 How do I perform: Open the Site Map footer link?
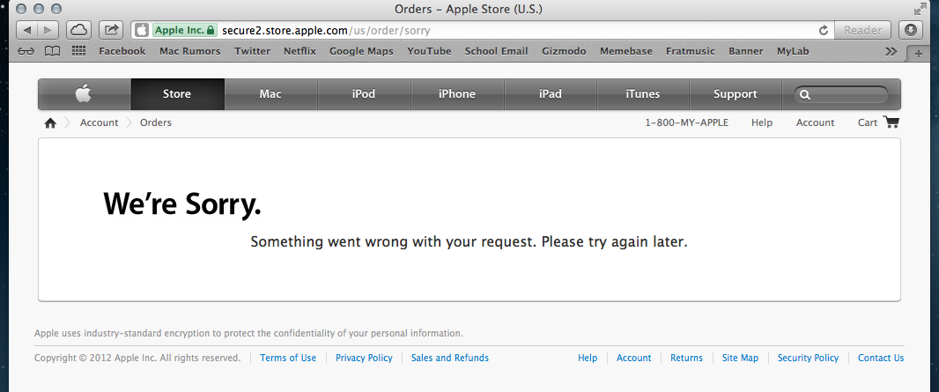tap(740, 358)
